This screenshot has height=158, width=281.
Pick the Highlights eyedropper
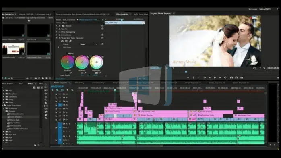pos(100,73)
